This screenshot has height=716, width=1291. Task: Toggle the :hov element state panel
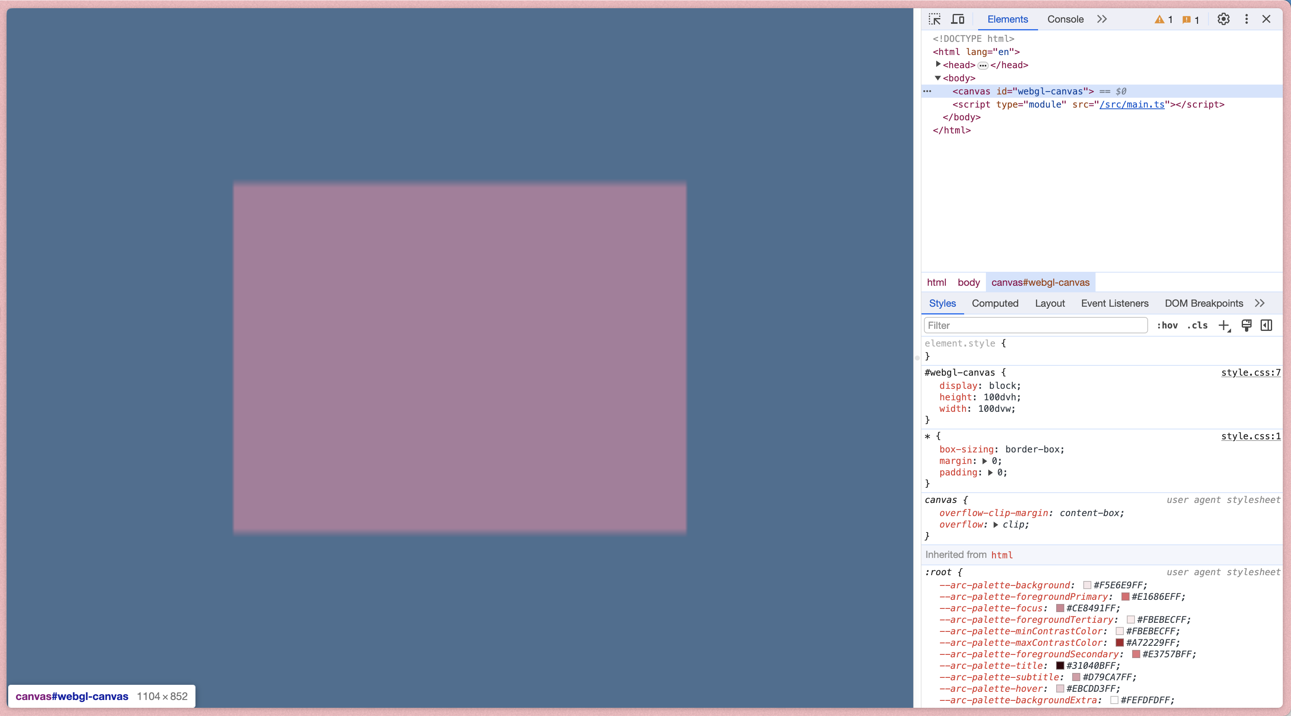click(1167, 326)
